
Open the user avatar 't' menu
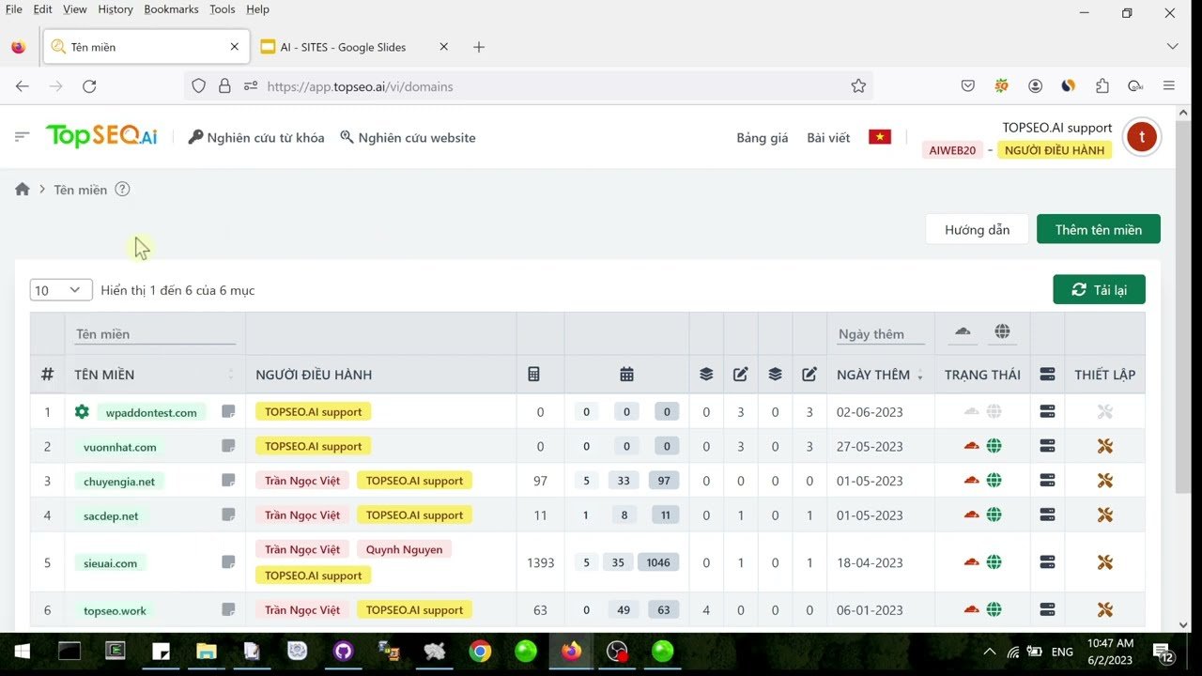pos(1142,137)
